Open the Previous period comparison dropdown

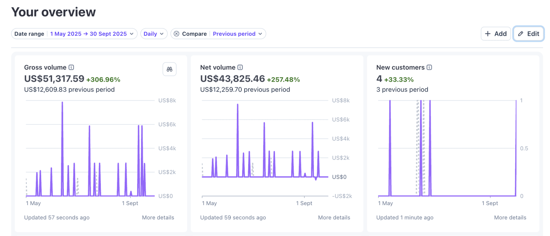point(238,34)
